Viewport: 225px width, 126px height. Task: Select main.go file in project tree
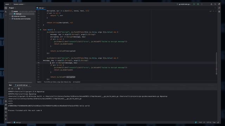pos(18,14)
